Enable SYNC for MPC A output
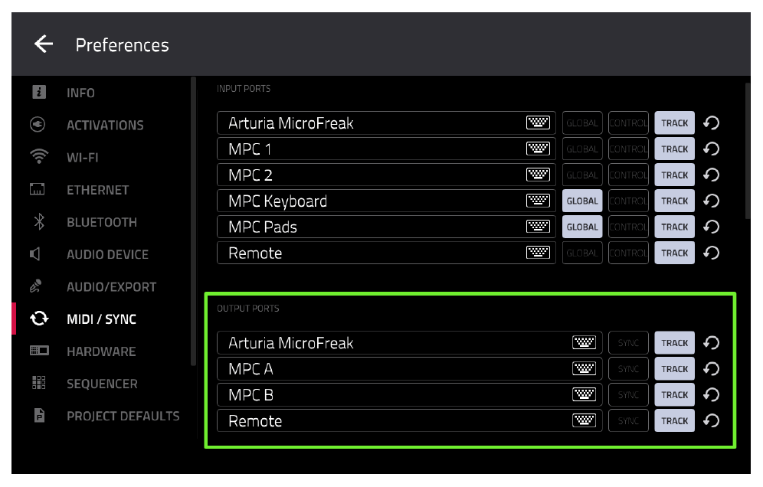The height and width of the screenshot is (487, 763). [628, 369]
